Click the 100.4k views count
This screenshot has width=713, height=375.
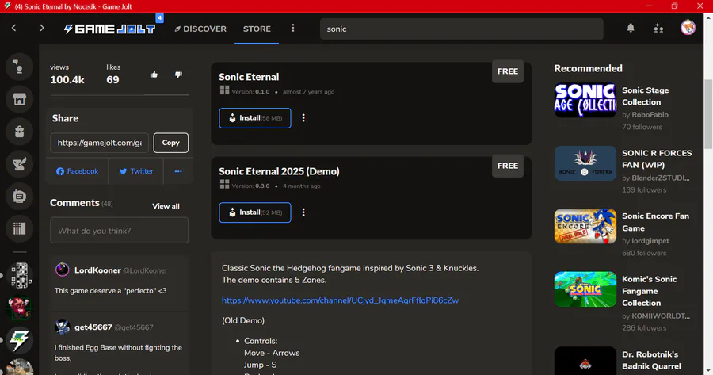(x=67, y=79)
